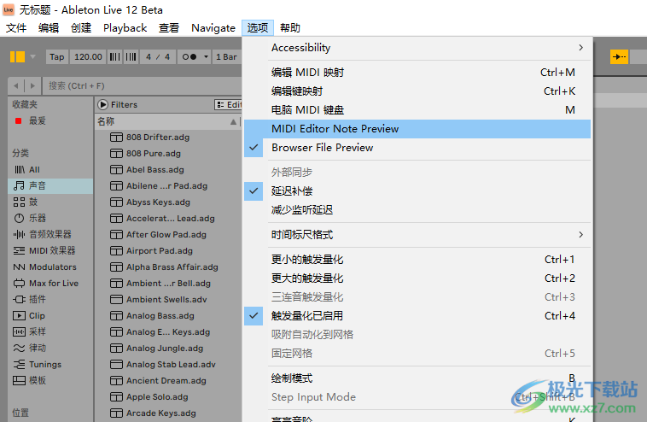Viewport: 647px width, 422px height.
Task: Click the second nudge tempo bars icon
Action: point(131,56)
